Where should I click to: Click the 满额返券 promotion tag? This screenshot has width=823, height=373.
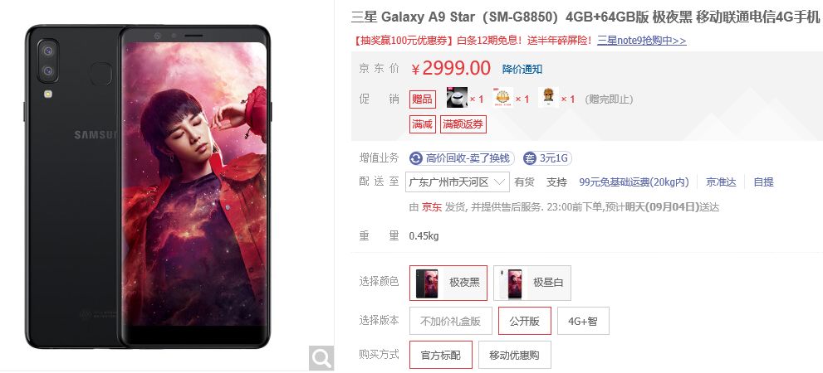[x=463, y=124]
